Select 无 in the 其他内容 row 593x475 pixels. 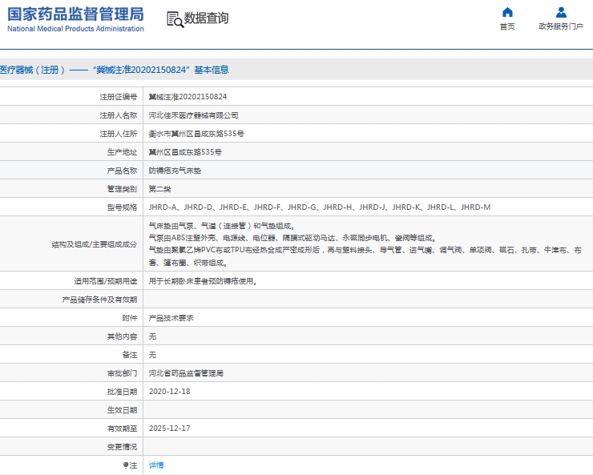tap(152, 336)
